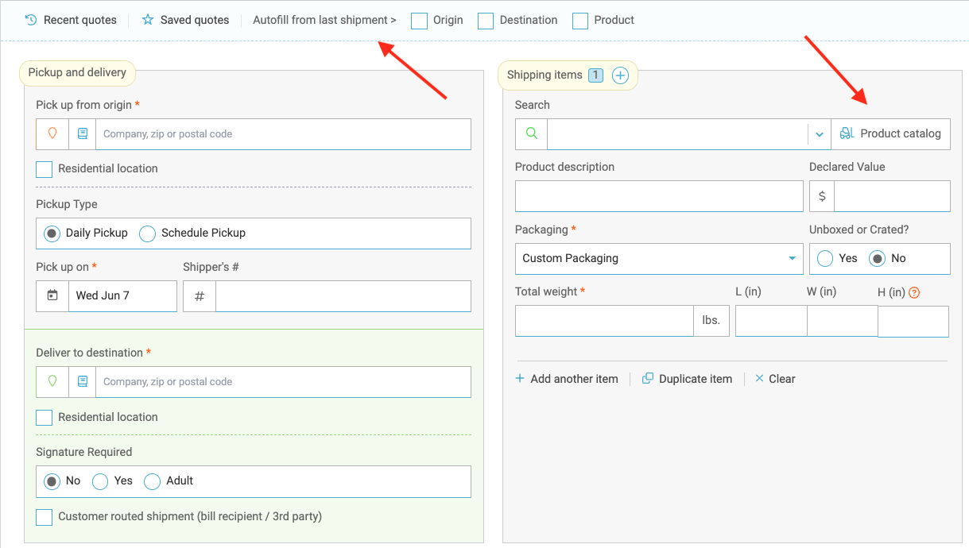Open the Wed Jun 7 pickup date picker
The image size is (969, 548).
122,295
